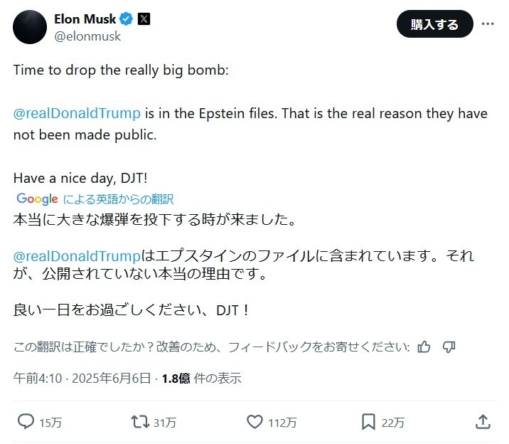The image size is (509, 444).
Task: Open the share post icon
Action: [x=483, y=422]
